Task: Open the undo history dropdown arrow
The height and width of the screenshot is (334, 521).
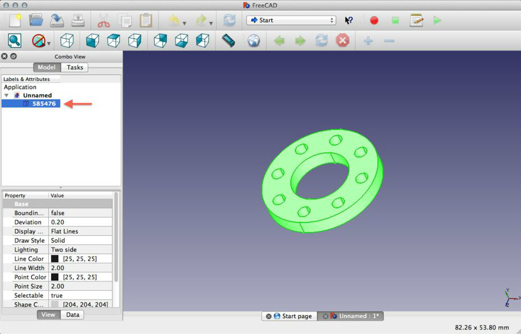Action: point(185,24)
